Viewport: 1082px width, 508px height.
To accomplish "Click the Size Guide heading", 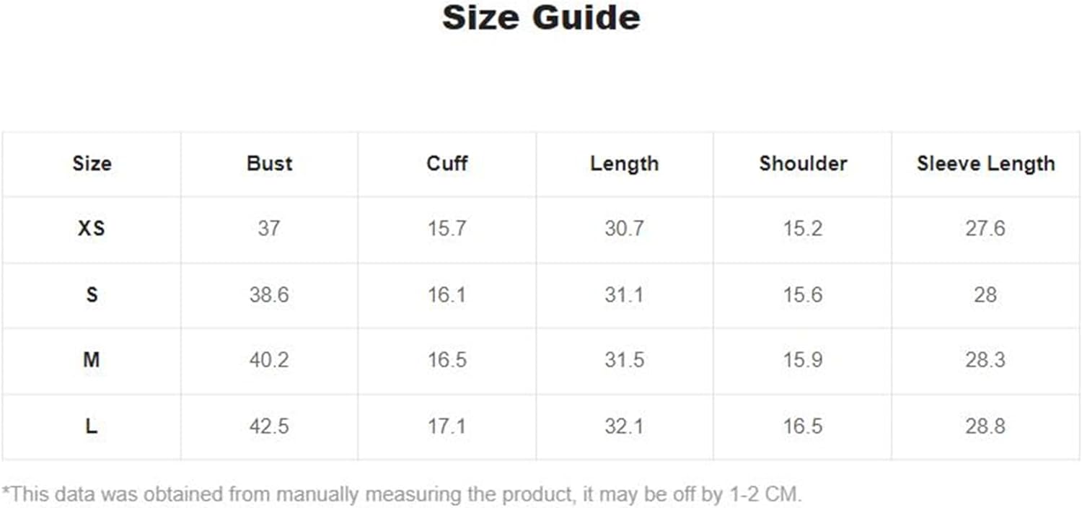I will pos(541,18).
